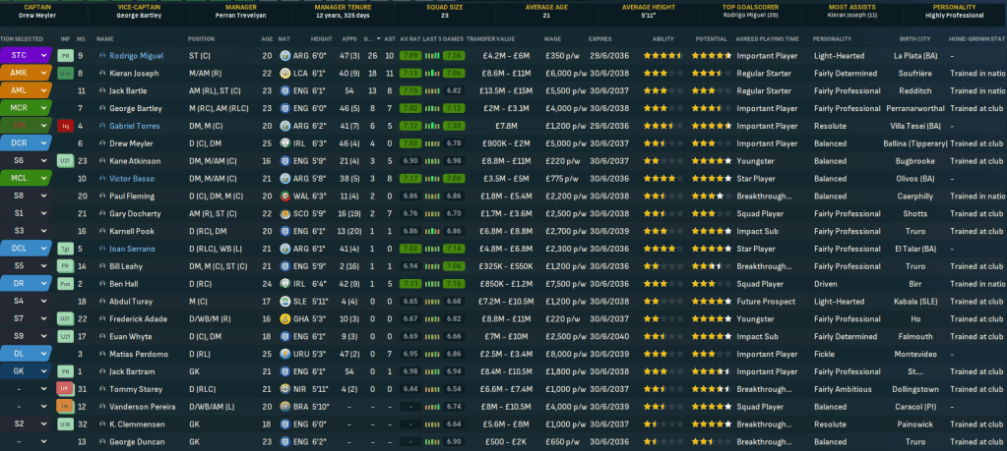This screenshot has width=1007, height=451.
Task: Select the MCL position pill for Victor Basso
Action: click(x=21, y=179)
